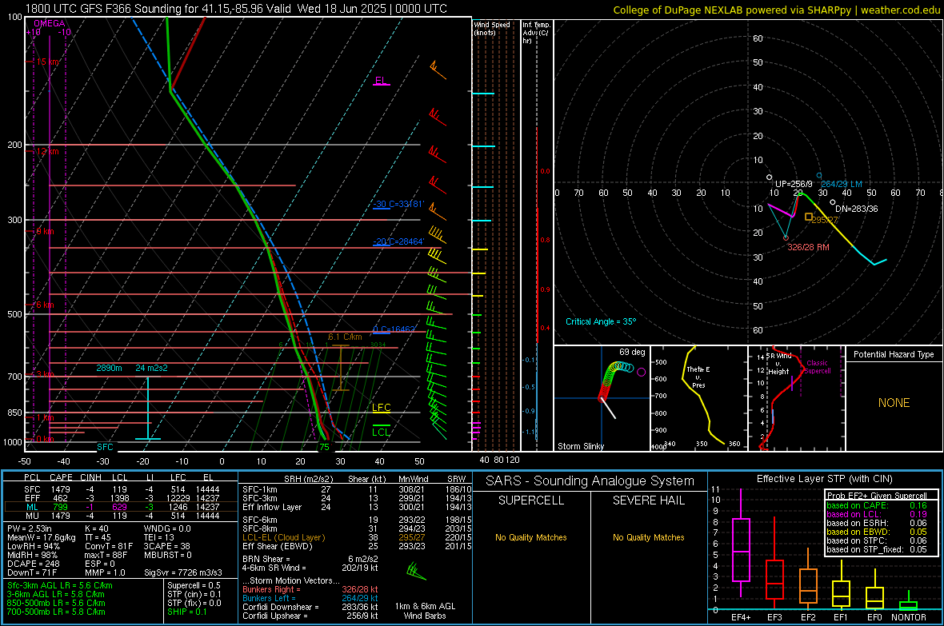Click the '326/28 RM' right mover label
This screenshot has width=944, height=626.
point(808,247)
